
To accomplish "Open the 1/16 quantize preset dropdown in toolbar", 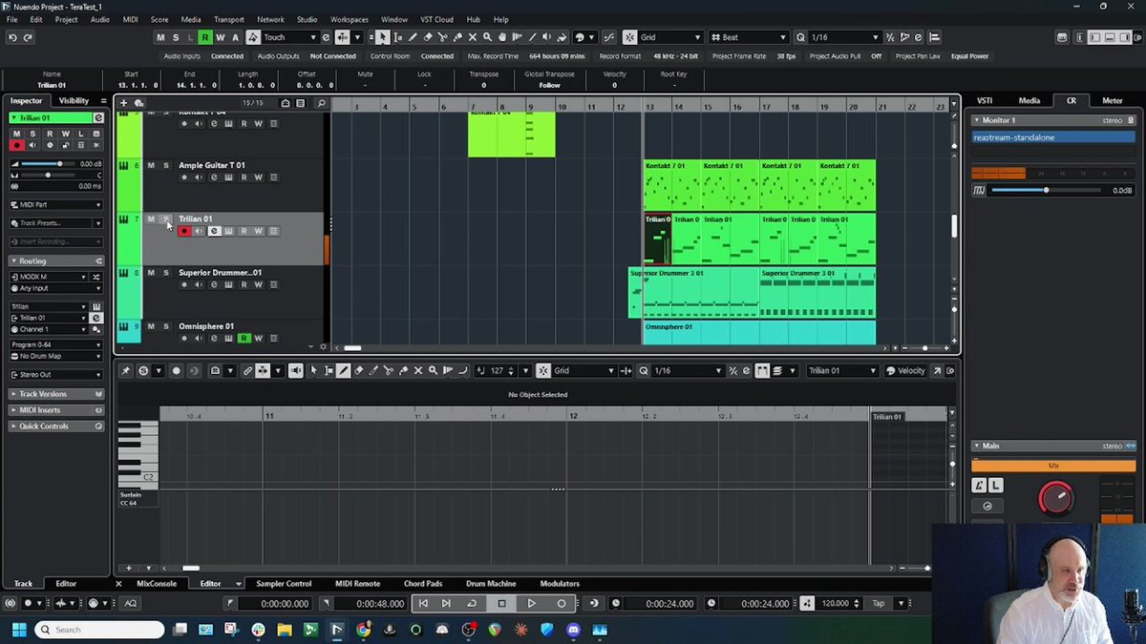I will click(x=844, y=37).
